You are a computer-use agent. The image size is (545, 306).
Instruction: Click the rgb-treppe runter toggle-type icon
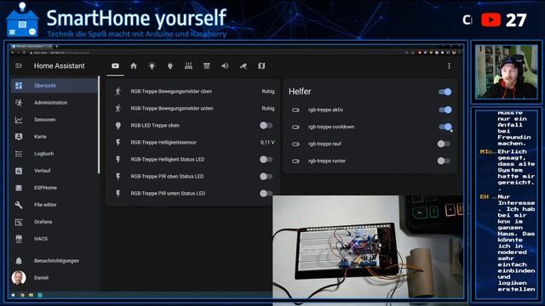click(295, 161)
